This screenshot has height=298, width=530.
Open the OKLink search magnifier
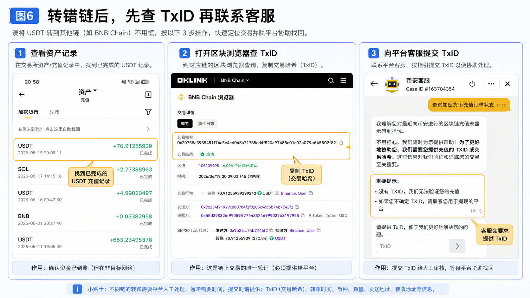point(331,80)
